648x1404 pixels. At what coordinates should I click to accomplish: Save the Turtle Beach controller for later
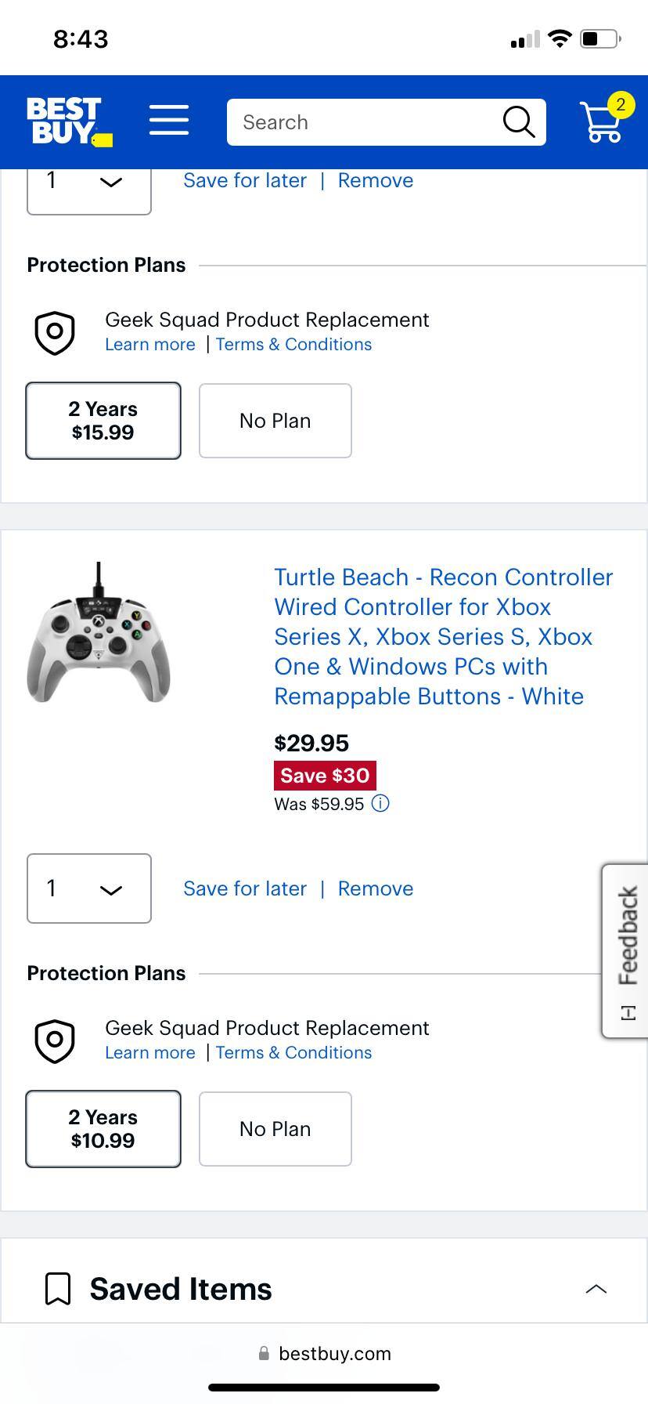point(244,888)
